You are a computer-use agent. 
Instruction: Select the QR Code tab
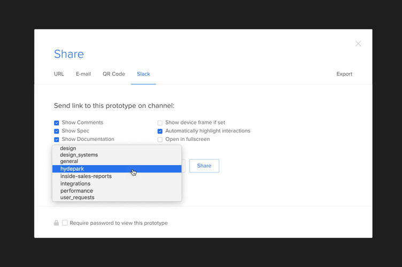tap(114, 74)
